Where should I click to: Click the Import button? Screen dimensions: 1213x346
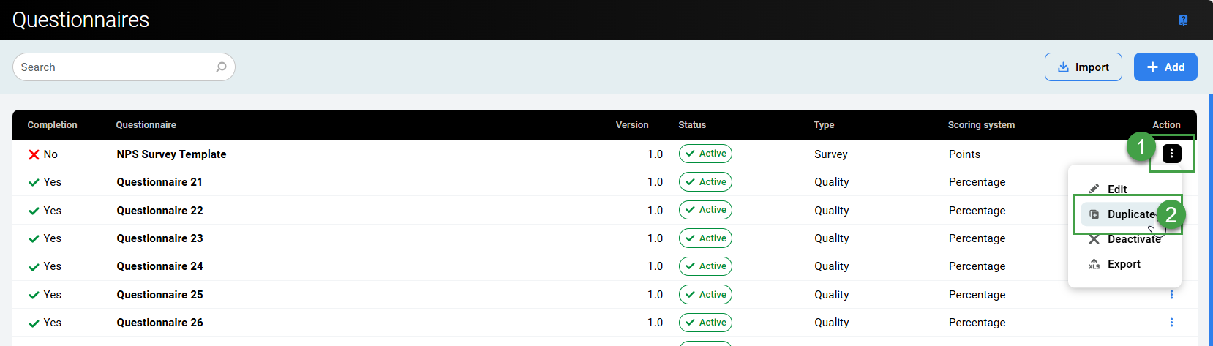(x=1083, y=67)
